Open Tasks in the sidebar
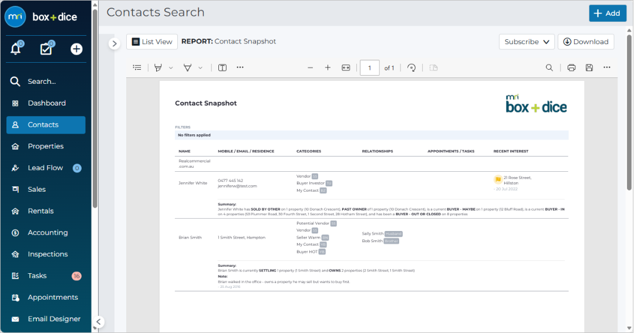Image resolution: width=634 pixels, height=333 pixels. click(46, 276)
